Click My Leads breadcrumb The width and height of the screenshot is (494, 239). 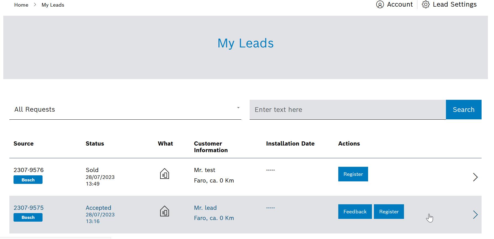click(53, 5)
